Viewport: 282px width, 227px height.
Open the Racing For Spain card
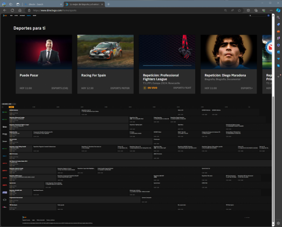[105, 64]
